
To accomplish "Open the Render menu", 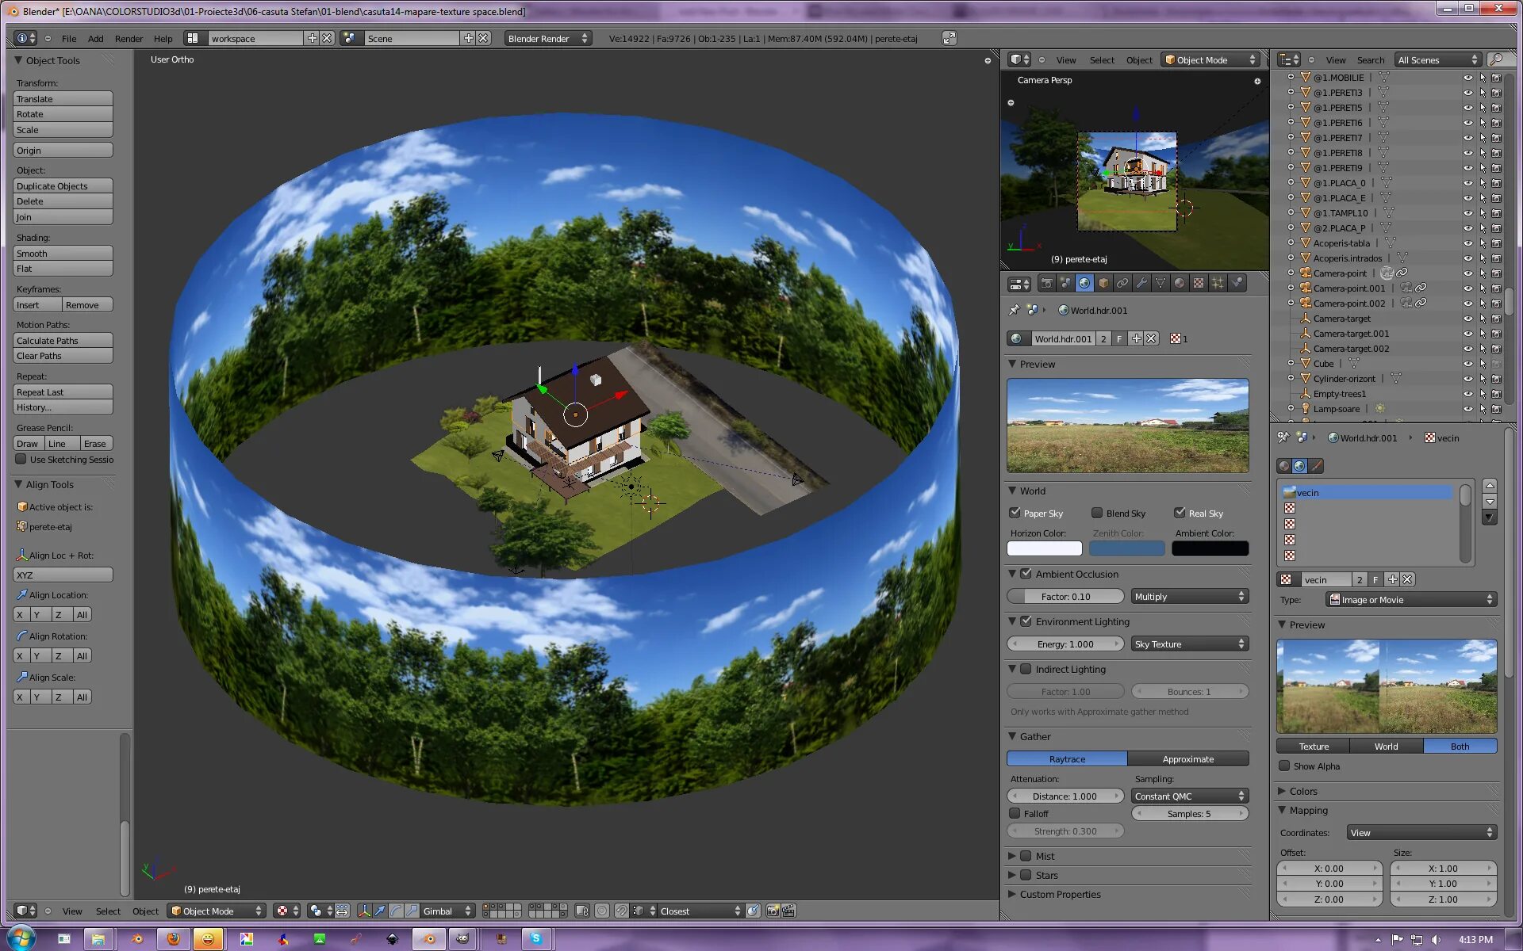I will click(x=129, y=38).
